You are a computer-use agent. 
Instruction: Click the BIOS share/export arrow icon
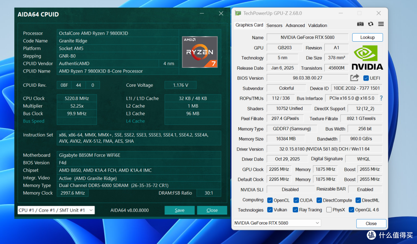tap(354, 78)
